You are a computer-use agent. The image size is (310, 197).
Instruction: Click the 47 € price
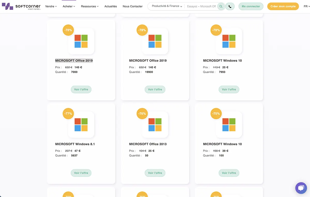tap(78, 151)
